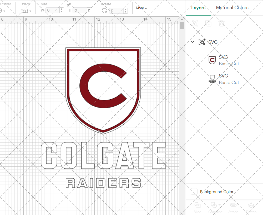
Task: Select the Colgate text layer thumbnail
Action: [x=212, y=79]
